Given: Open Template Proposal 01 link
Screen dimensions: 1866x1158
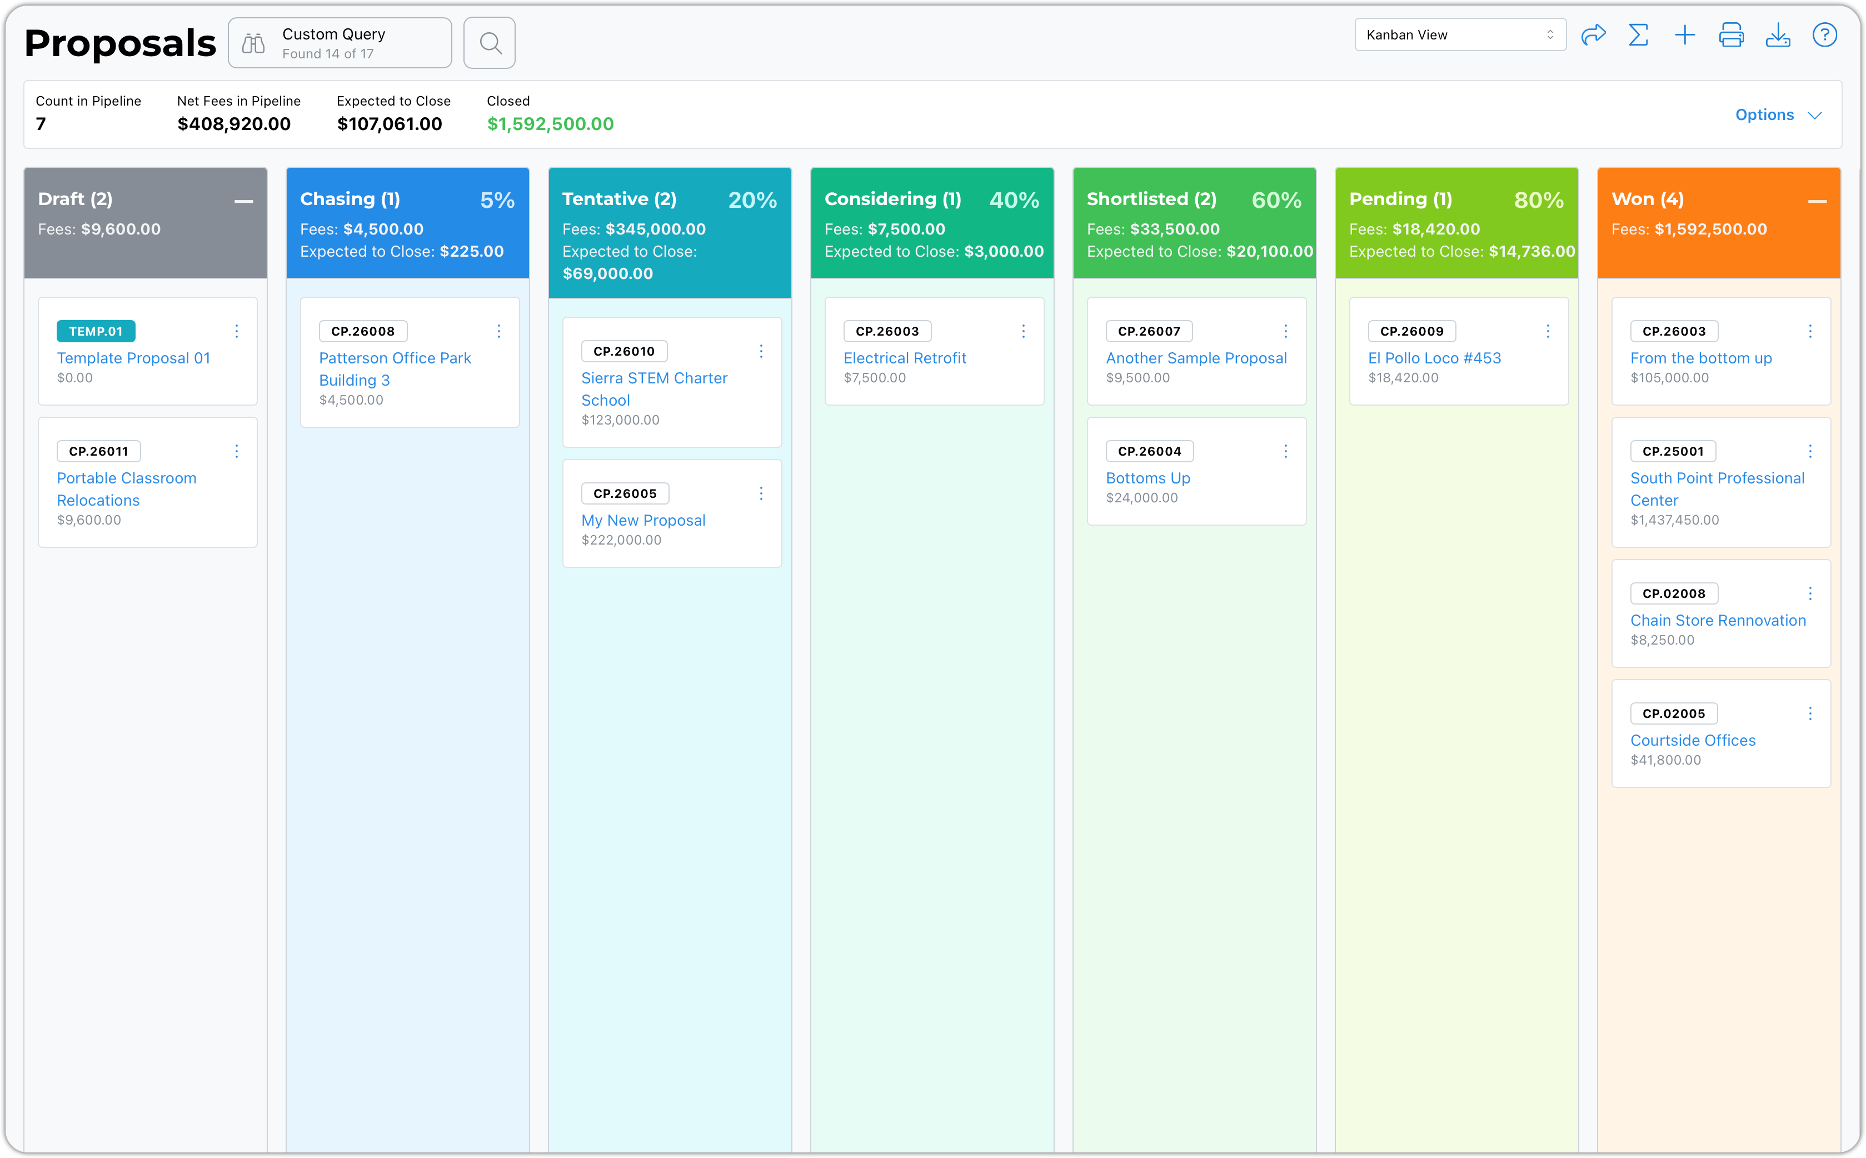Looking at the screenshot, I should pos(133,358).
